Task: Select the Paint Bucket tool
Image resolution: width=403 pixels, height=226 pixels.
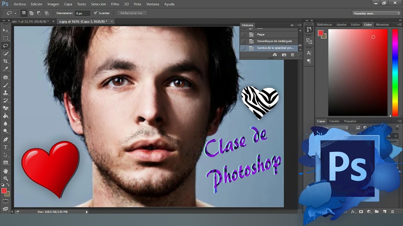Action: (6, 116)
